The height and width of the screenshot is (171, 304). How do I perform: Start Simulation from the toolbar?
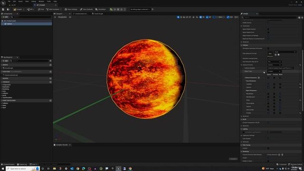(101, 9)
